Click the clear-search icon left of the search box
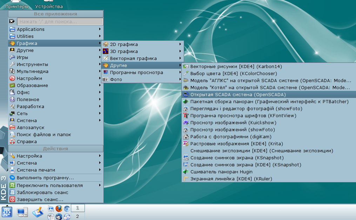This screenshot has width=356, height=220. (12, 21)
